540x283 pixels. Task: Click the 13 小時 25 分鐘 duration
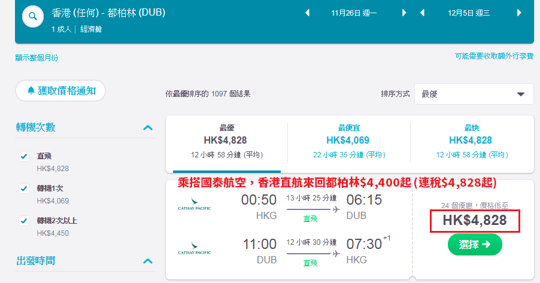(x=311, y=198)
